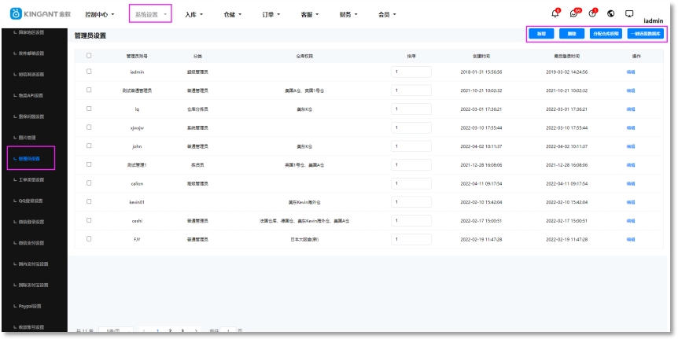Click sort order field for kevin01 row
The height and width of the screenshot is (339, 678).
pos(411,202)
